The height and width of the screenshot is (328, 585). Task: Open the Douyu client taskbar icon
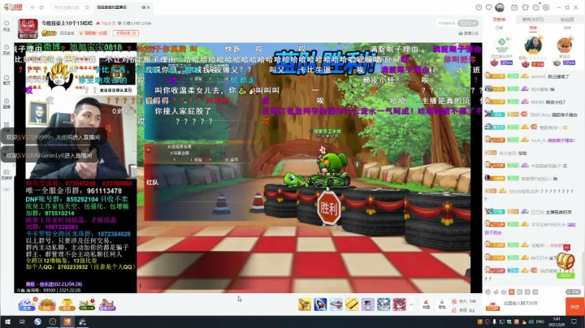tap(67, 322)
